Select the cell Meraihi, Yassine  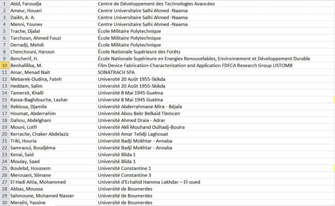[x=53, y=203]
